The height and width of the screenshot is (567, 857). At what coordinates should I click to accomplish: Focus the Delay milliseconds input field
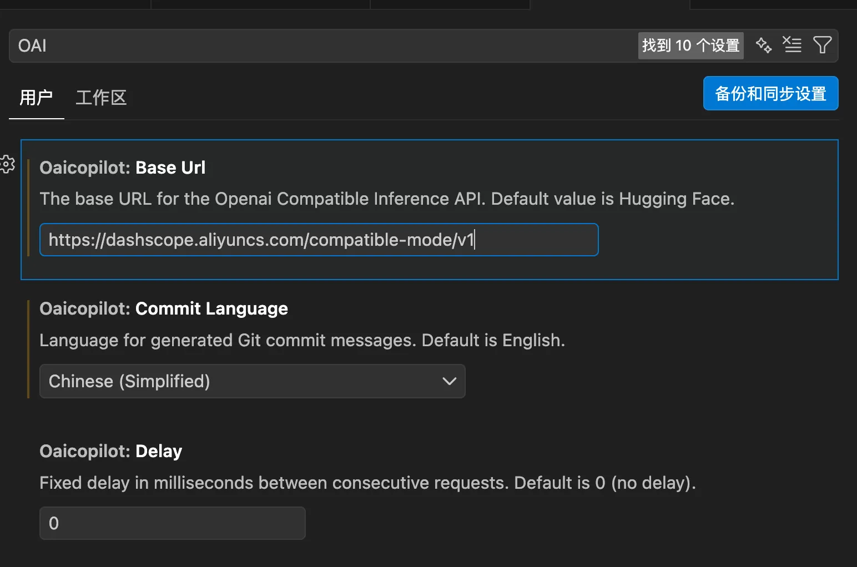click(172, 523)
